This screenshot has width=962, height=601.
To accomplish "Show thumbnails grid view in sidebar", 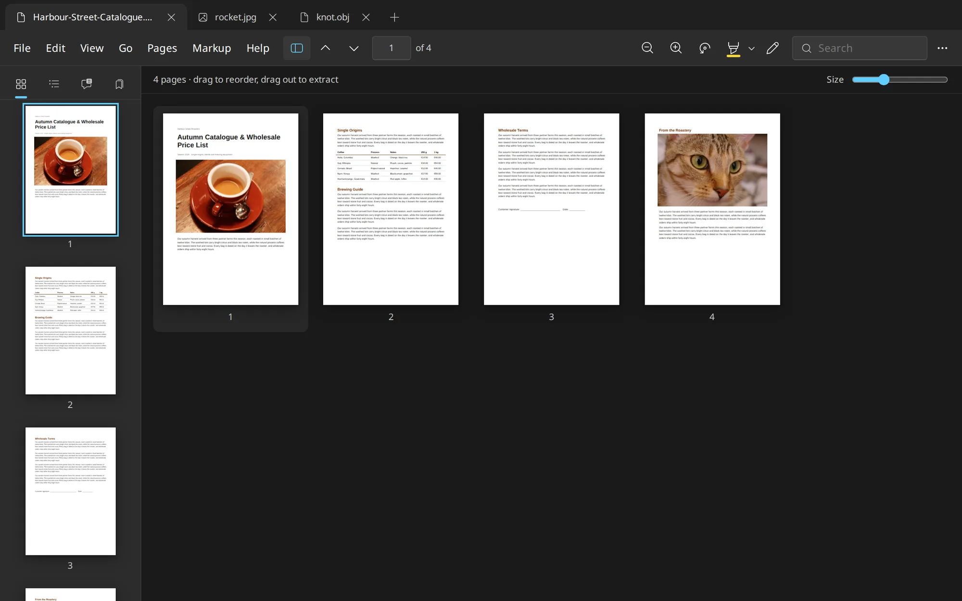I will [21, 84].
